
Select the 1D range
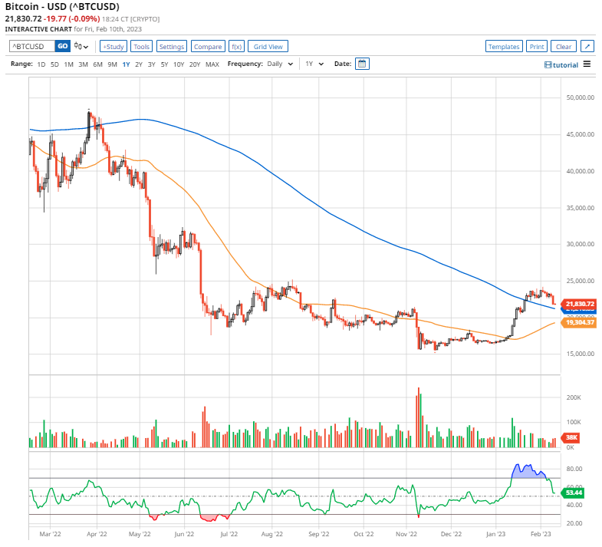41,64
